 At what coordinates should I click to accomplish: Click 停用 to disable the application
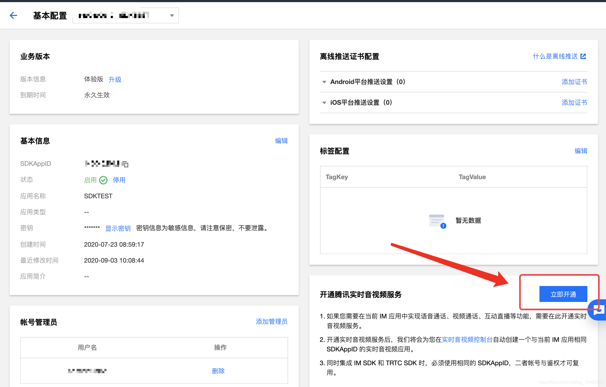tap(119, 180)
